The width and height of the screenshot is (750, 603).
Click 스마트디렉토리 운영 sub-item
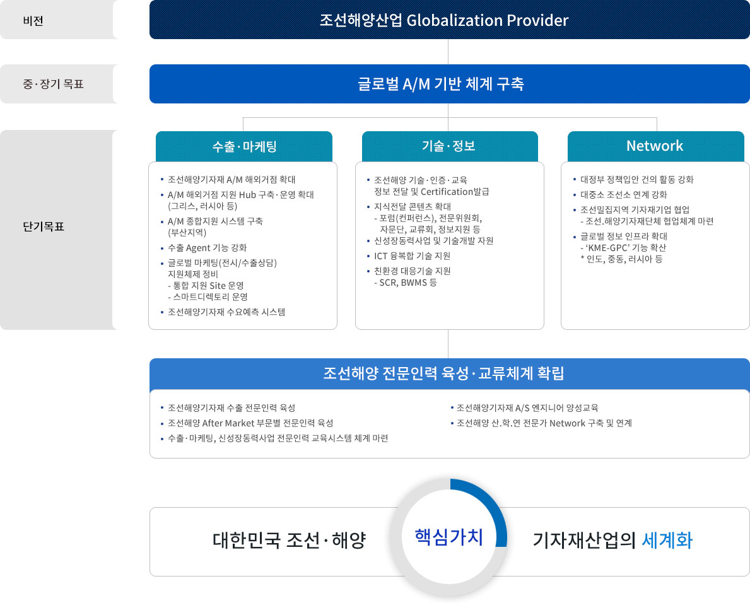[208, 297]
